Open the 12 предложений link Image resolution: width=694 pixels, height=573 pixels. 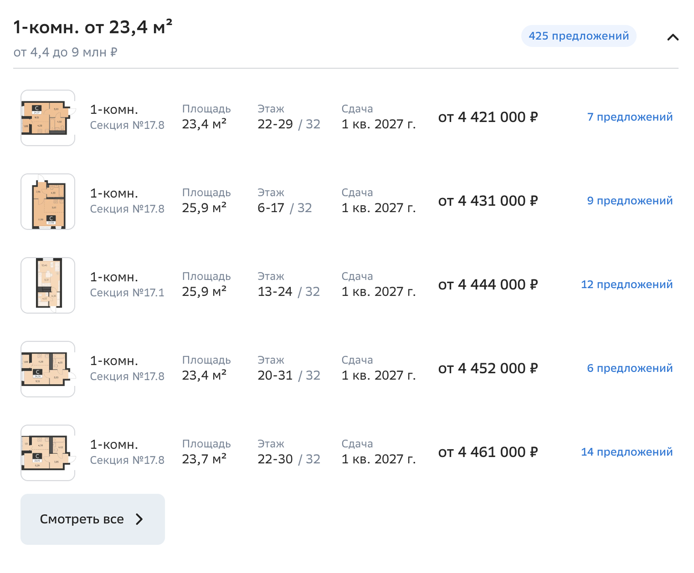[x=626, y=284]
